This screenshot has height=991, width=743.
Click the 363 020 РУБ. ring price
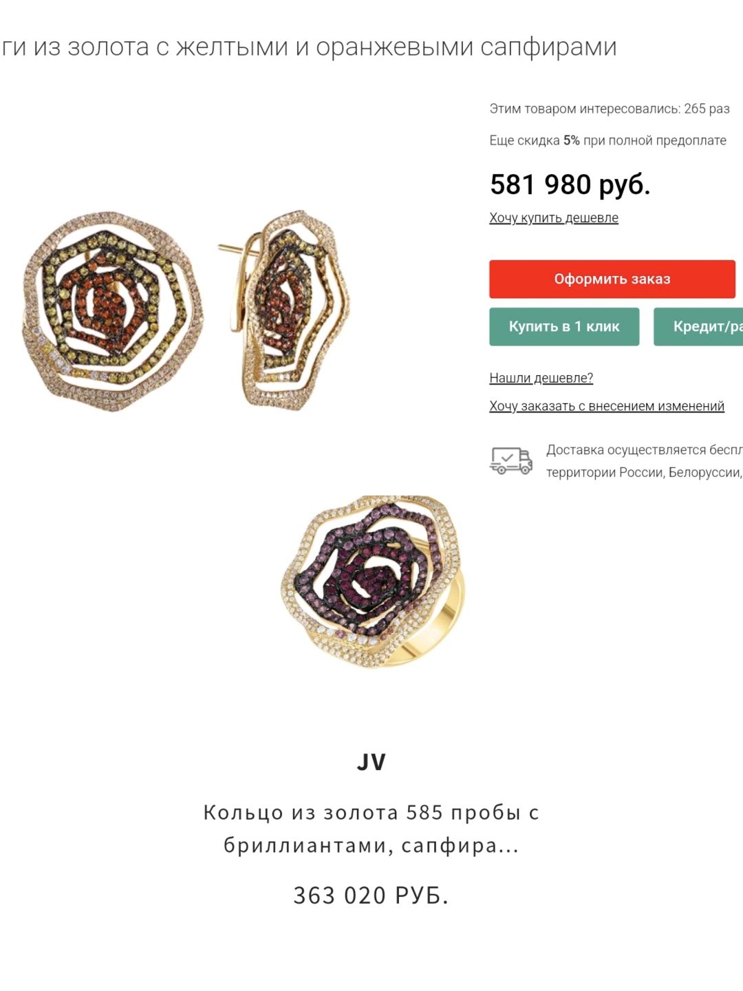371,895
